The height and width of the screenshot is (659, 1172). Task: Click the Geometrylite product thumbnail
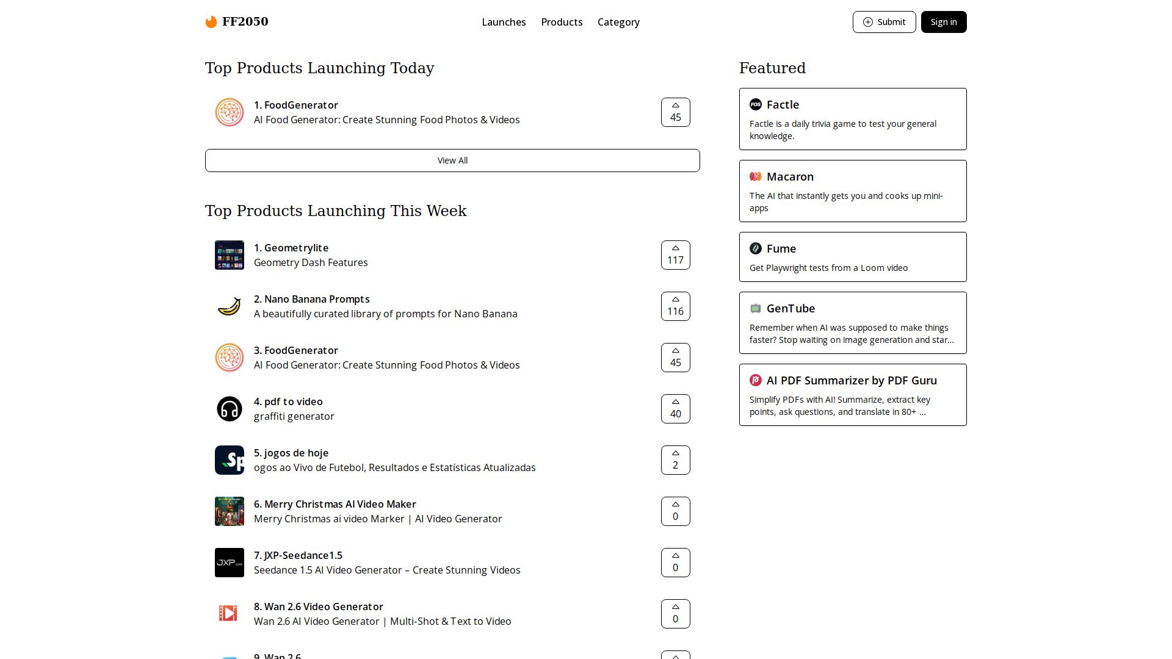tap(230, 255)
